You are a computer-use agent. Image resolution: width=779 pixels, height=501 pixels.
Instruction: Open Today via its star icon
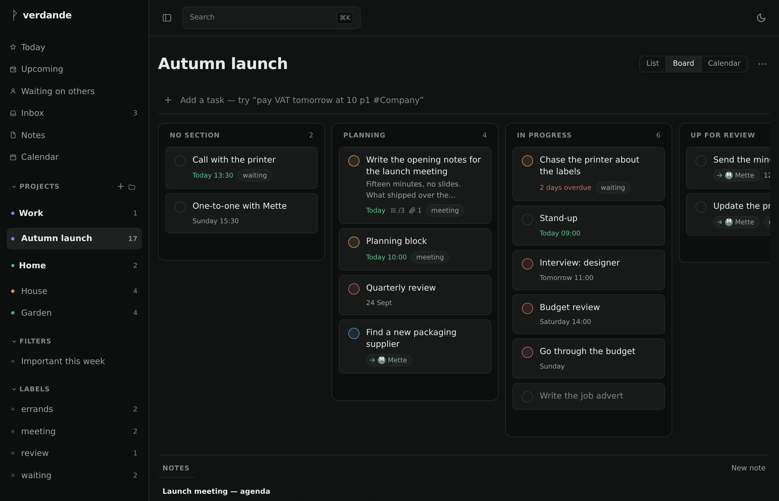13,47
